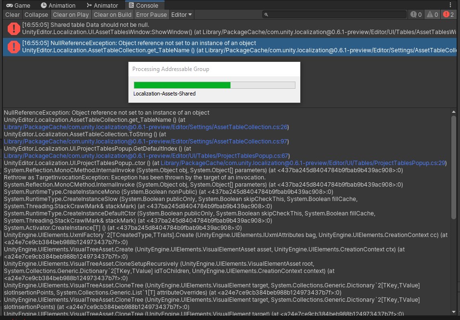This screenshot has width=460, height=320.
Task: Toggle Clear on Play
Action: [x=71, y=14]
